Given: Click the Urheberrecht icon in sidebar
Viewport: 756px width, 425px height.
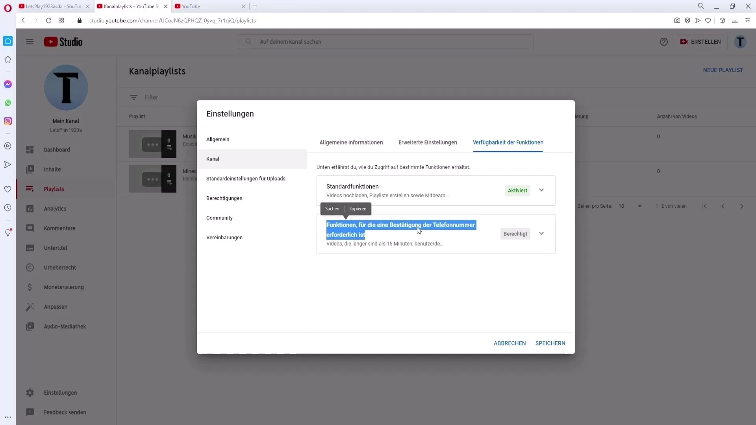Looking at the screenshot, I should coord(30,267).
